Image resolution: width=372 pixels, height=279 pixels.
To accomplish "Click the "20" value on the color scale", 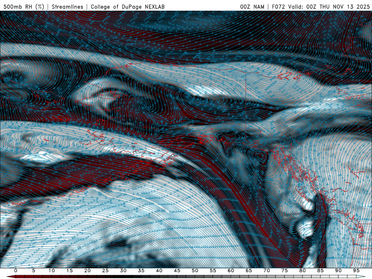I will coord(87,271).
